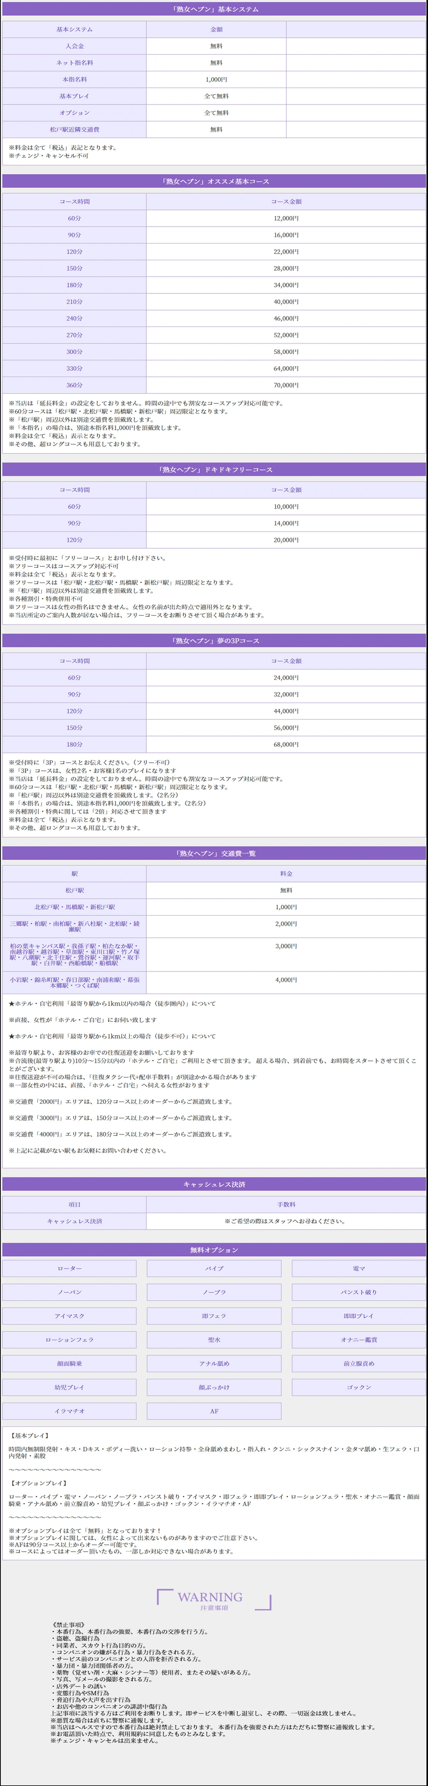This screenshot has height=1786, width=428.
Task: Click the ドキドキフリーコース section header
Action: coord(214,469)
